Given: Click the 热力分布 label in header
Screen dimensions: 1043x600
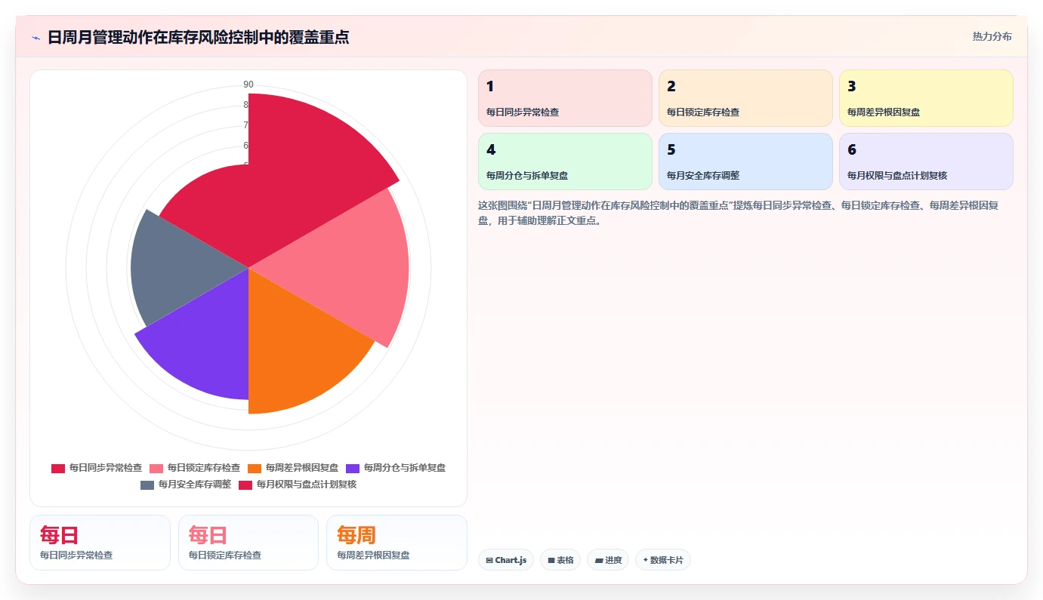Looking at the screenshot, I should (992, 37).
